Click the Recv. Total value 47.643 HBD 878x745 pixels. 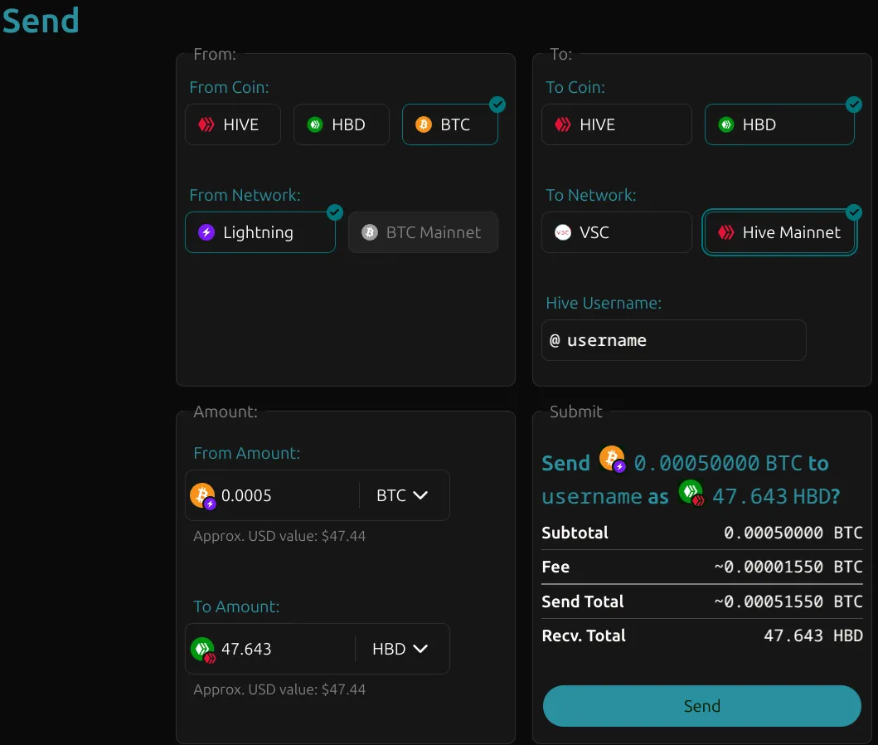(x=813, y=635)
